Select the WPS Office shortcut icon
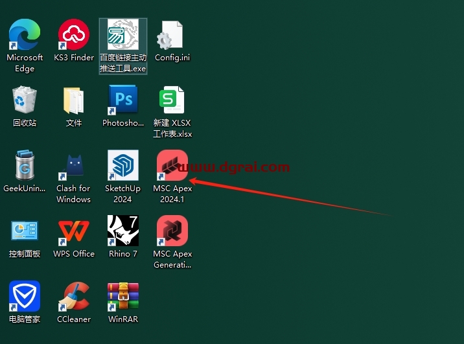This screenshot has height=344, width=464. tap(74, 233)
